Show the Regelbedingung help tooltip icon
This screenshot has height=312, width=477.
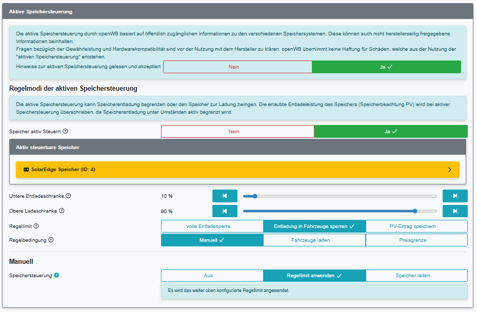(51, 240)
